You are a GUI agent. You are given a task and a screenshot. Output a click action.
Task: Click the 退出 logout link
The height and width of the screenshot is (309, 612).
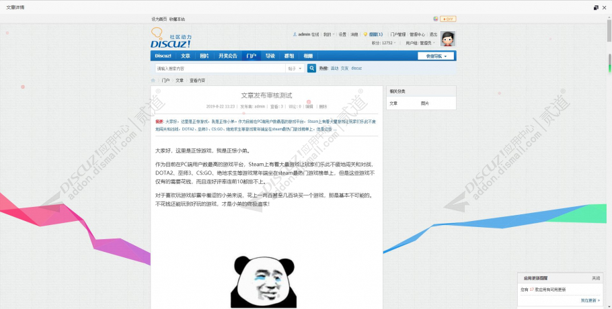pyautogui.click(x=433, y=34)
